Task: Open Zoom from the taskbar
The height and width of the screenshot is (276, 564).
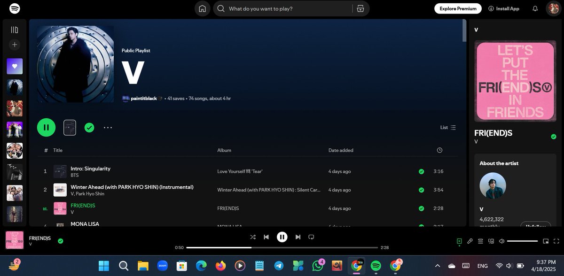Action: pyautogui.click(x=163, y=266)
